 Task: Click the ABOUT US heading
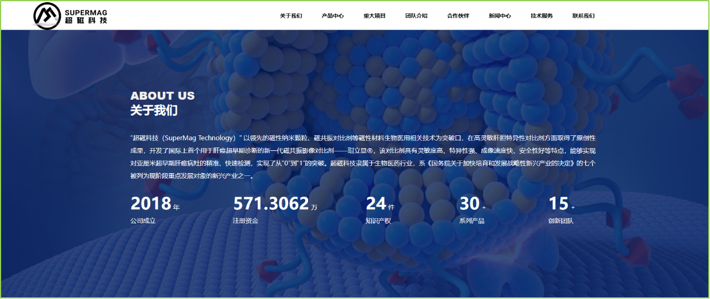(x=163, y=96)
